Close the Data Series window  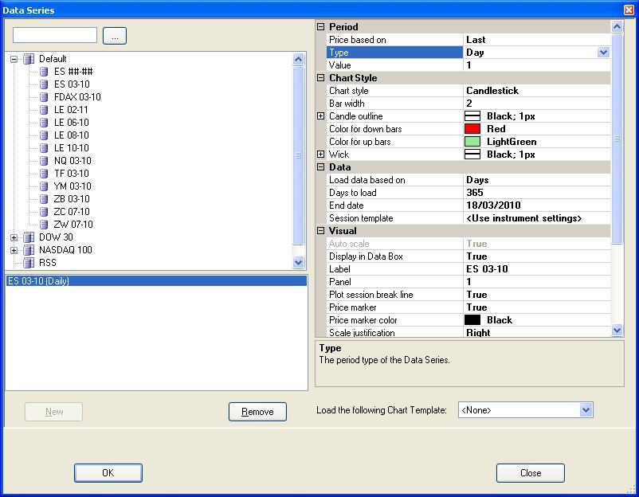629,10
